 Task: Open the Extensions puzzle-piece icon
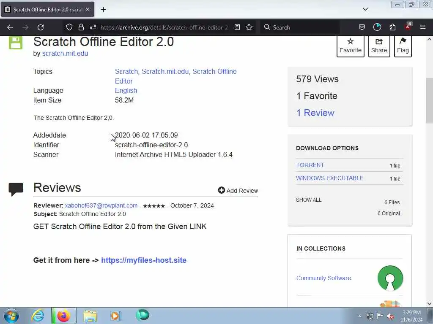tap(392, 27)
